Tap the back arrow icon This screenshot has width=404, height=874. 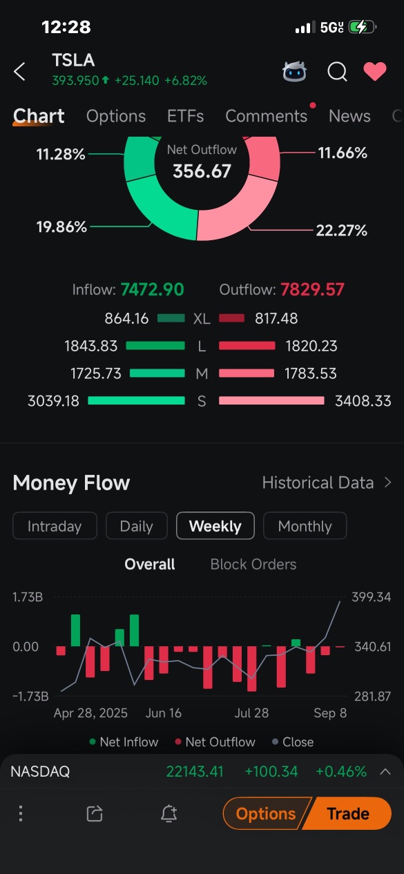tap(20, 71)
